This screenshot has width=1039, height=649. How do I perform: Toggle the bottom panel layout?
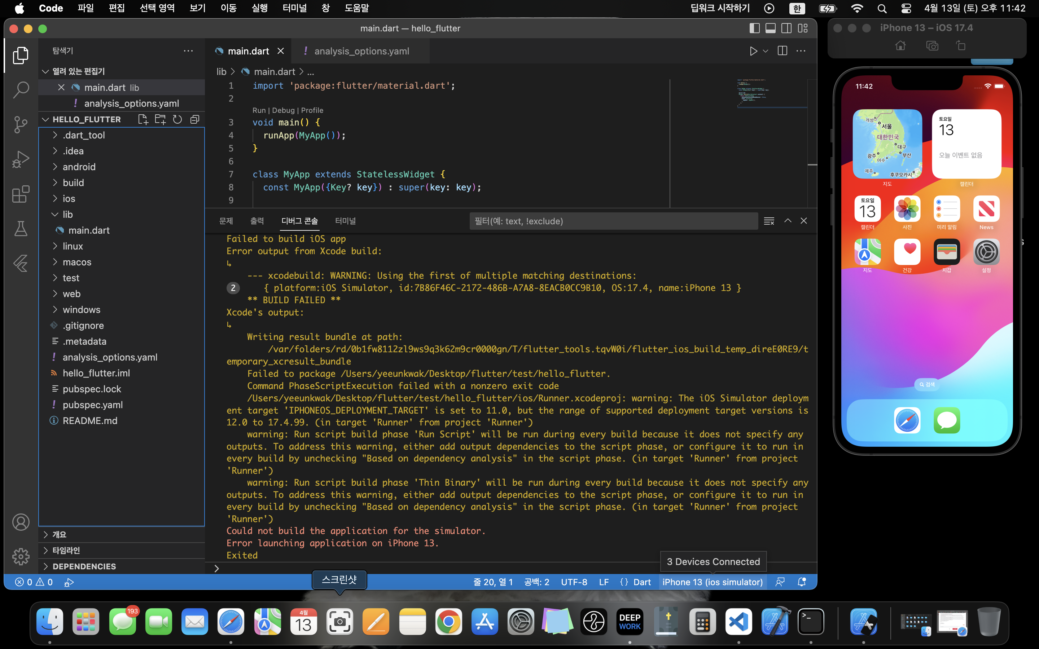(771, 28)
